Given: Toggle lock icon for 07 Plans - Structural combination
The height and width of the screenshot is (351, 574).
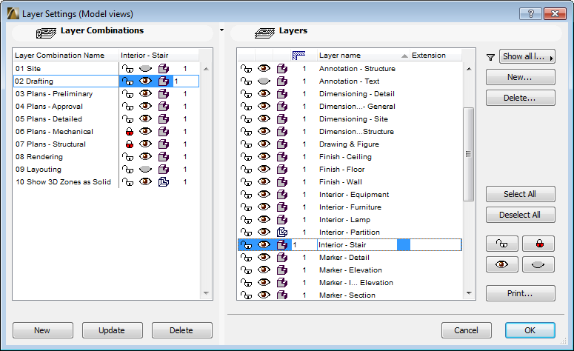Looking at the screenshot, I should point(129,144).
